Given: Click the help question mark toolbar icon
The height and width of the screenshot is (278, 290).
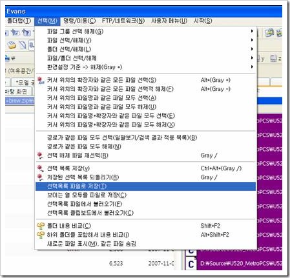Looking at the screenshot, I should click(26, 33).
